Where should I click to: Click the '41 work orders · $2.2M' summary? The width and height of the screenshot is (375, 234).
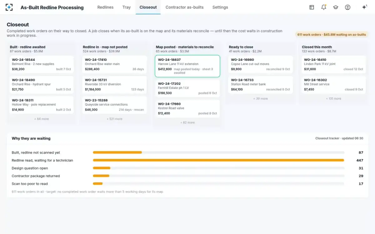coord(245,51)
